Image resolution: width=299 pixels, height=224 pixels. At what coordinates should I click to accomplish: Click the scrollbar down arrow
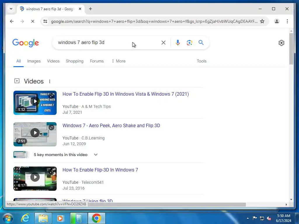[291, 199]
